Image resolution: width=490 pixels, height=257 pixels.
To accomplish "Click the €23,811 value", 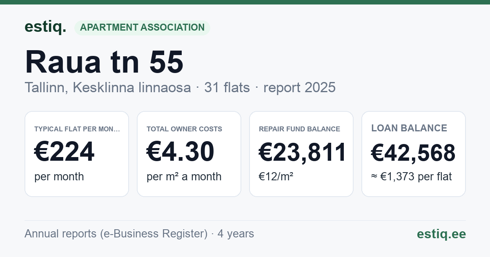I will [303, 152].
